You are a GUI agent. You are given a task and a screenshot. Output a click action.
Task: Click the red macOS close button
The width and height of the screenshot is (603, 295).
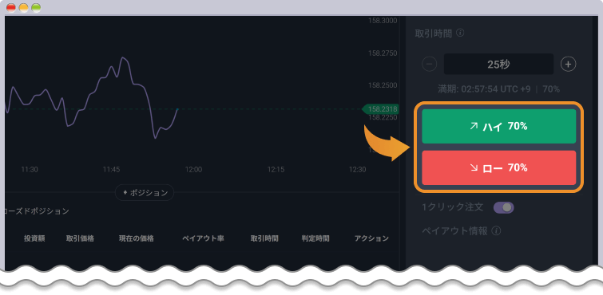click(11, 8)
